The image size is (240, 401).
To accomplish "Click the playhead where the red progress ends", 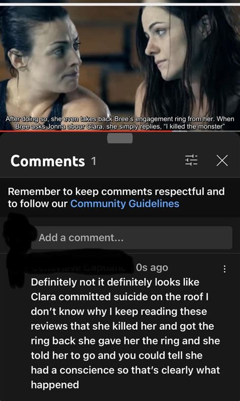I will click(x=173, y=131).
